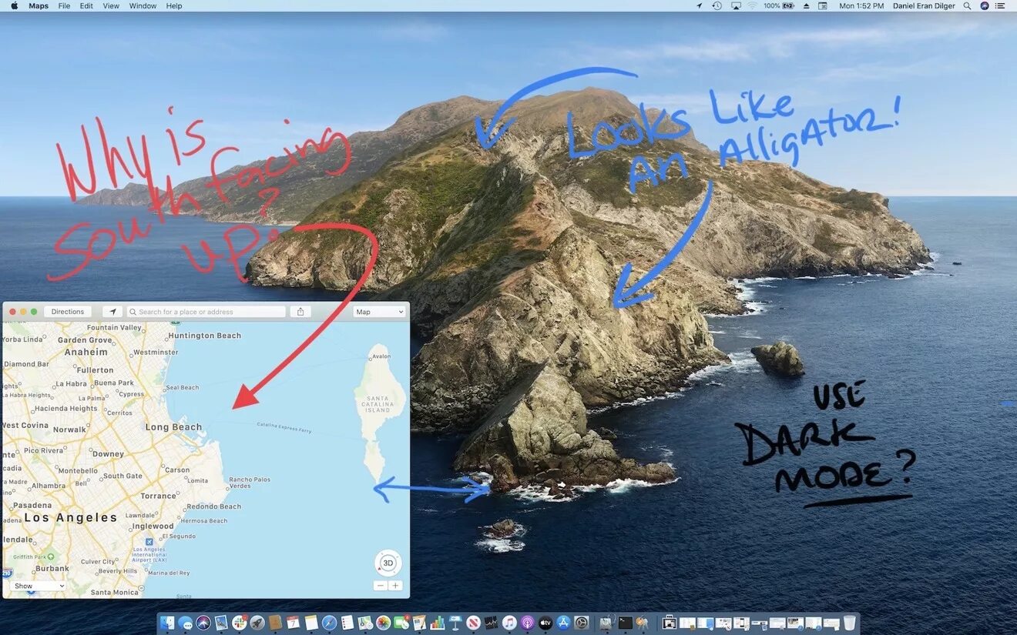Open Slack from the Dock
1017x635 pixels.
[239, 622]
